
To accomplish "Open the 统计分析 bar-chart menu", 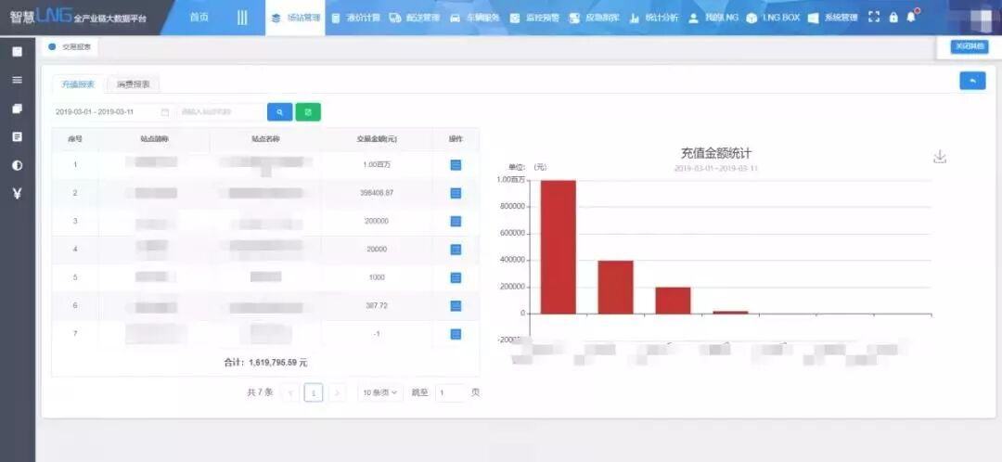I will pyautogui.click(x=654, y=18).
